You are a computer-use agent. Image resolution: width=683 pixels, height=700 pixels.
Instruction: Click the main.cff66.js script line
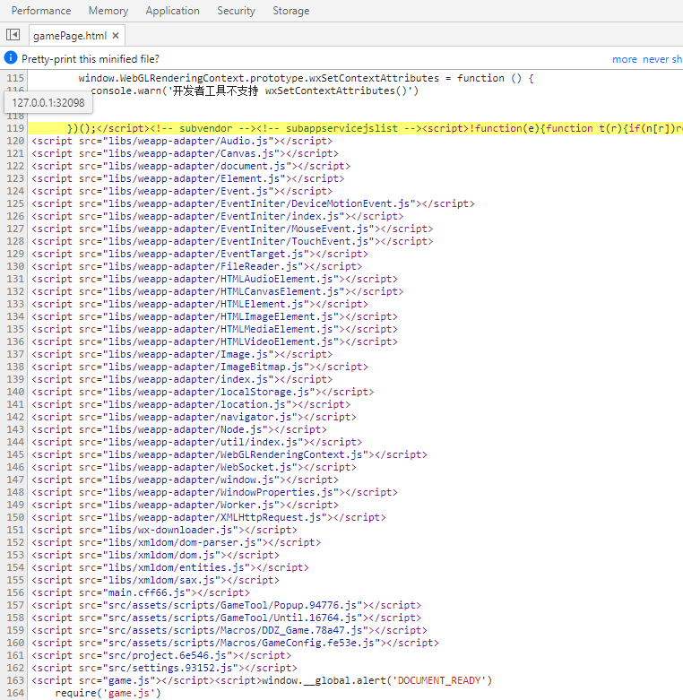[141, 592]
